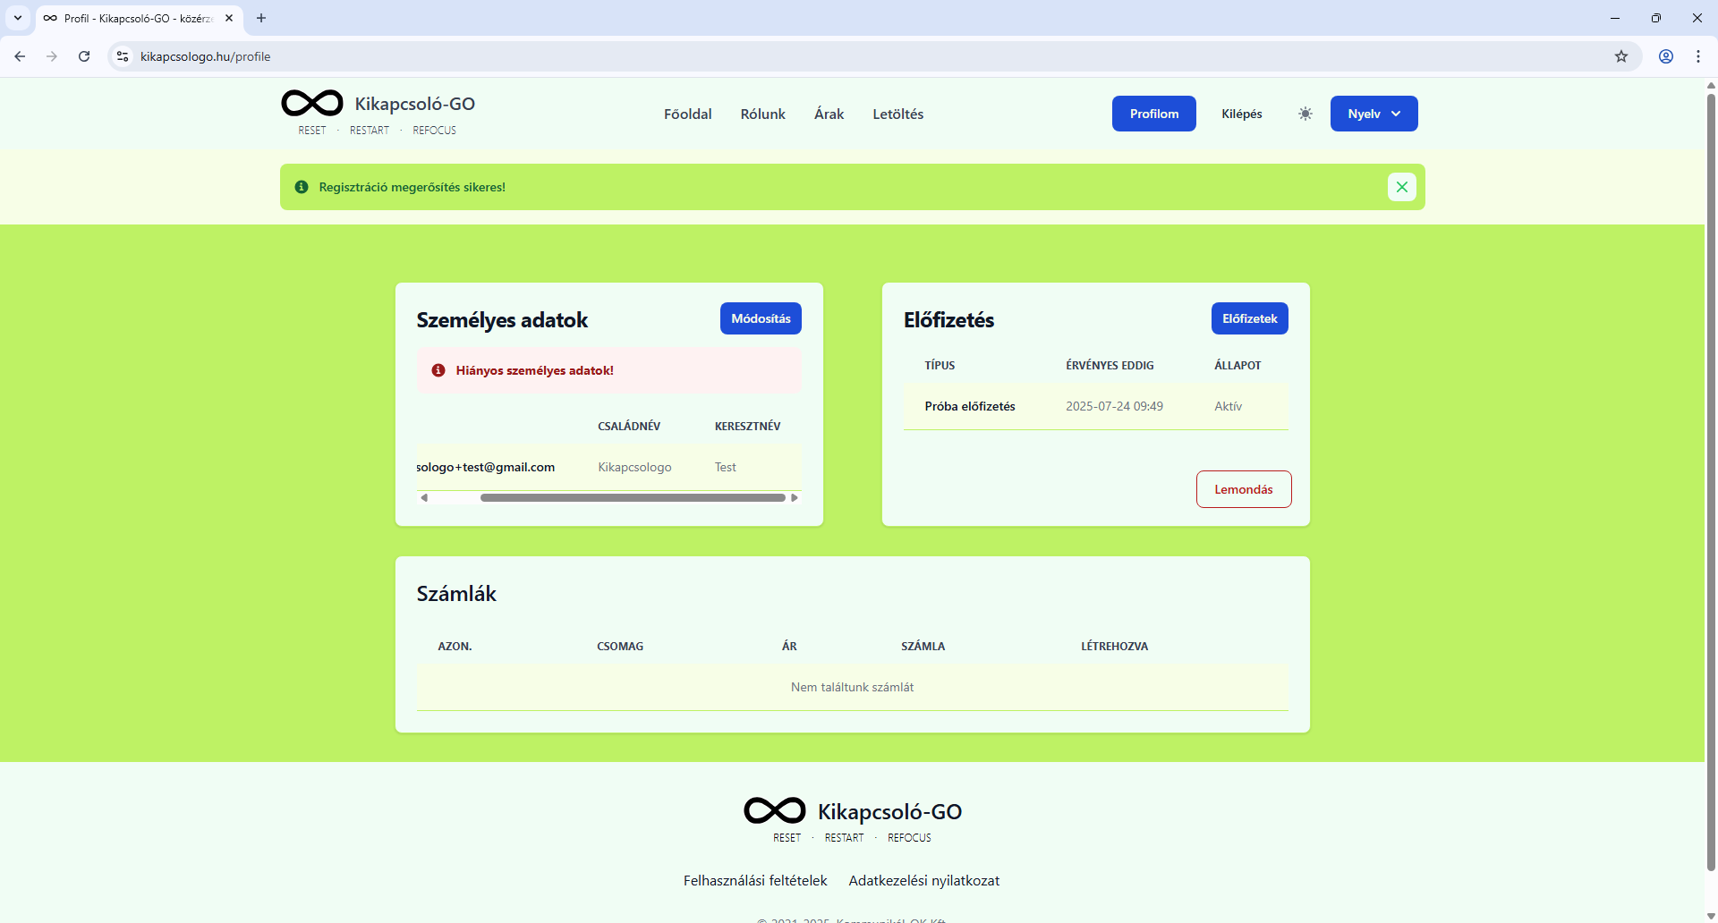Dismiss the green registration success banner
Screen dimensions: 1718x923
(1401, 187)
